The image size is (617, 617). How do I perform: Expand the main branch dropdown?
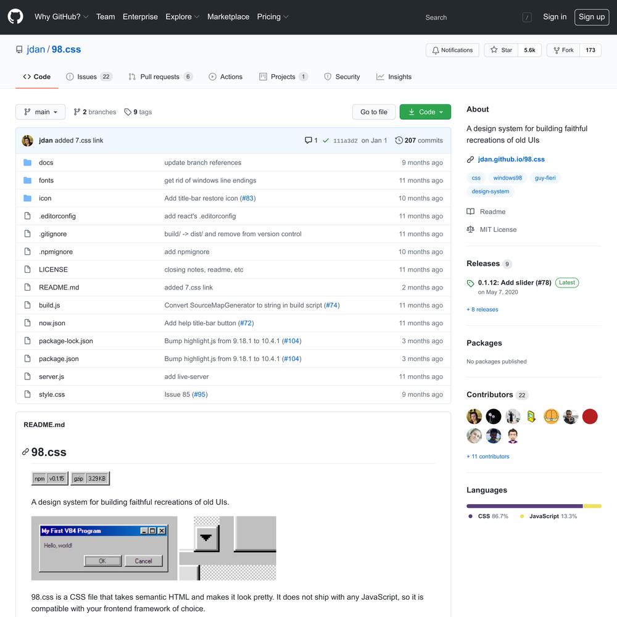click(x=41, y=112)
